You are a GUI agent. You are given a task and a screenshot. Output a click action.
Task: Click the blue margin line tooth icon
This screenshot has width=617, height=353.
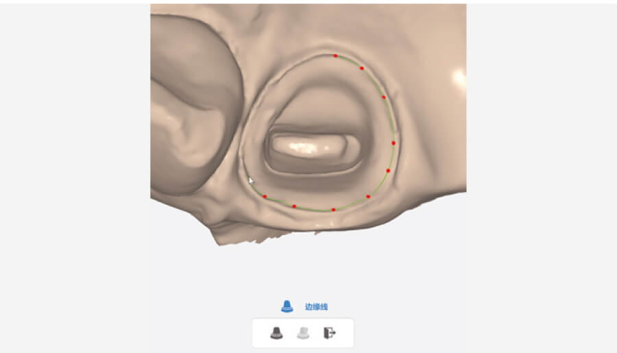[x=287, y=306]
